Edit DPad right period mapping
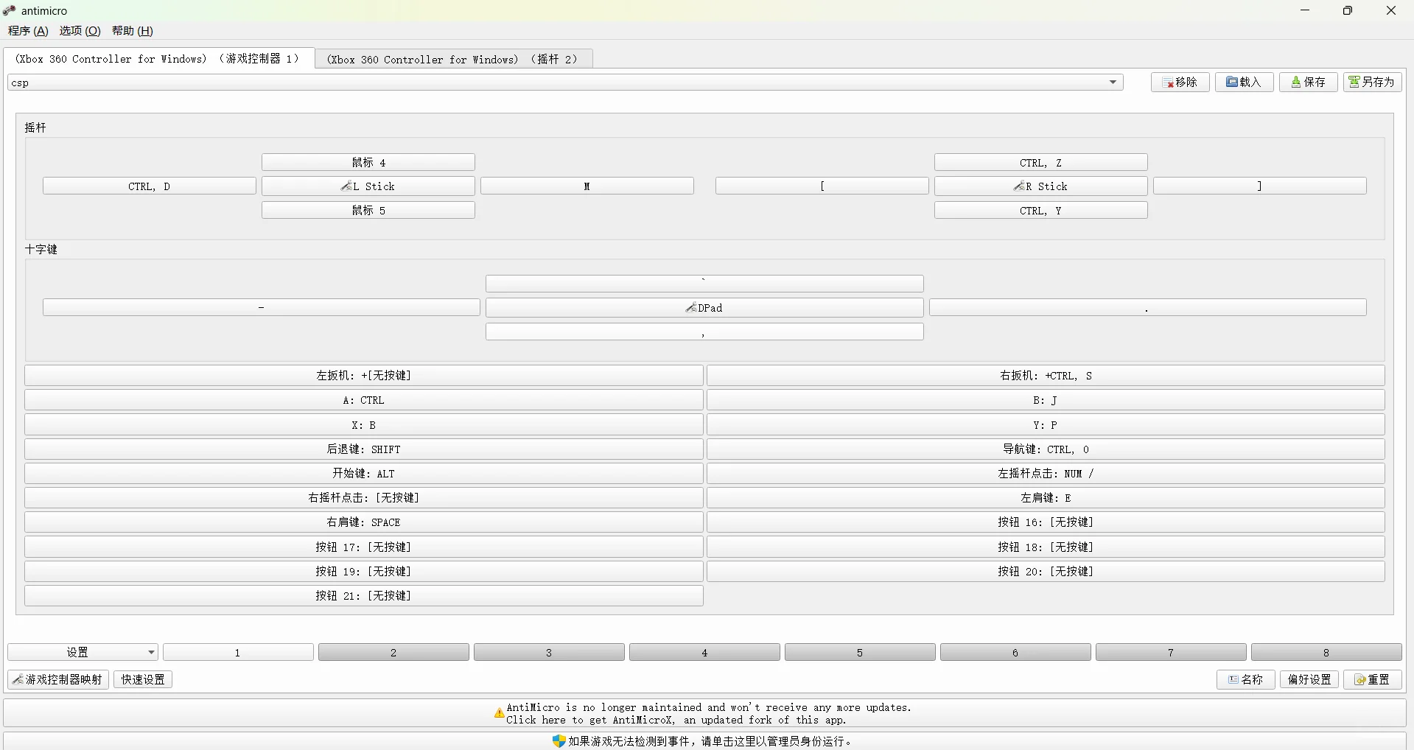This screenshot has height=750, width=1414. (x=1148, y=307)
